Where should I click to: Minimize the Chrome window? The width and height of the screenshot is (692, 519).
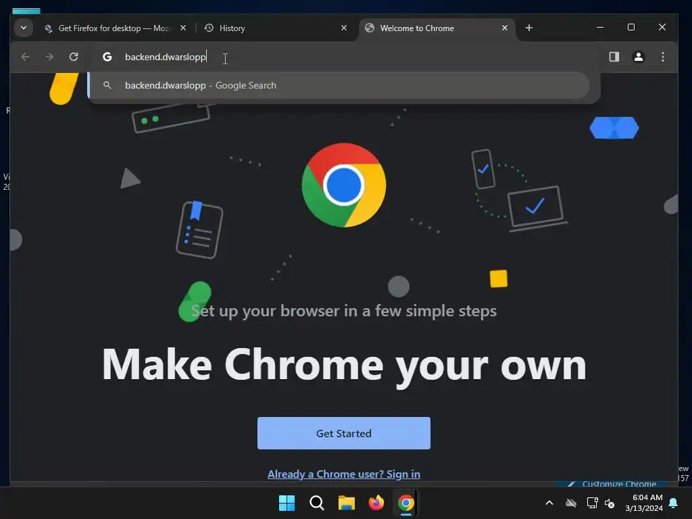600,27
